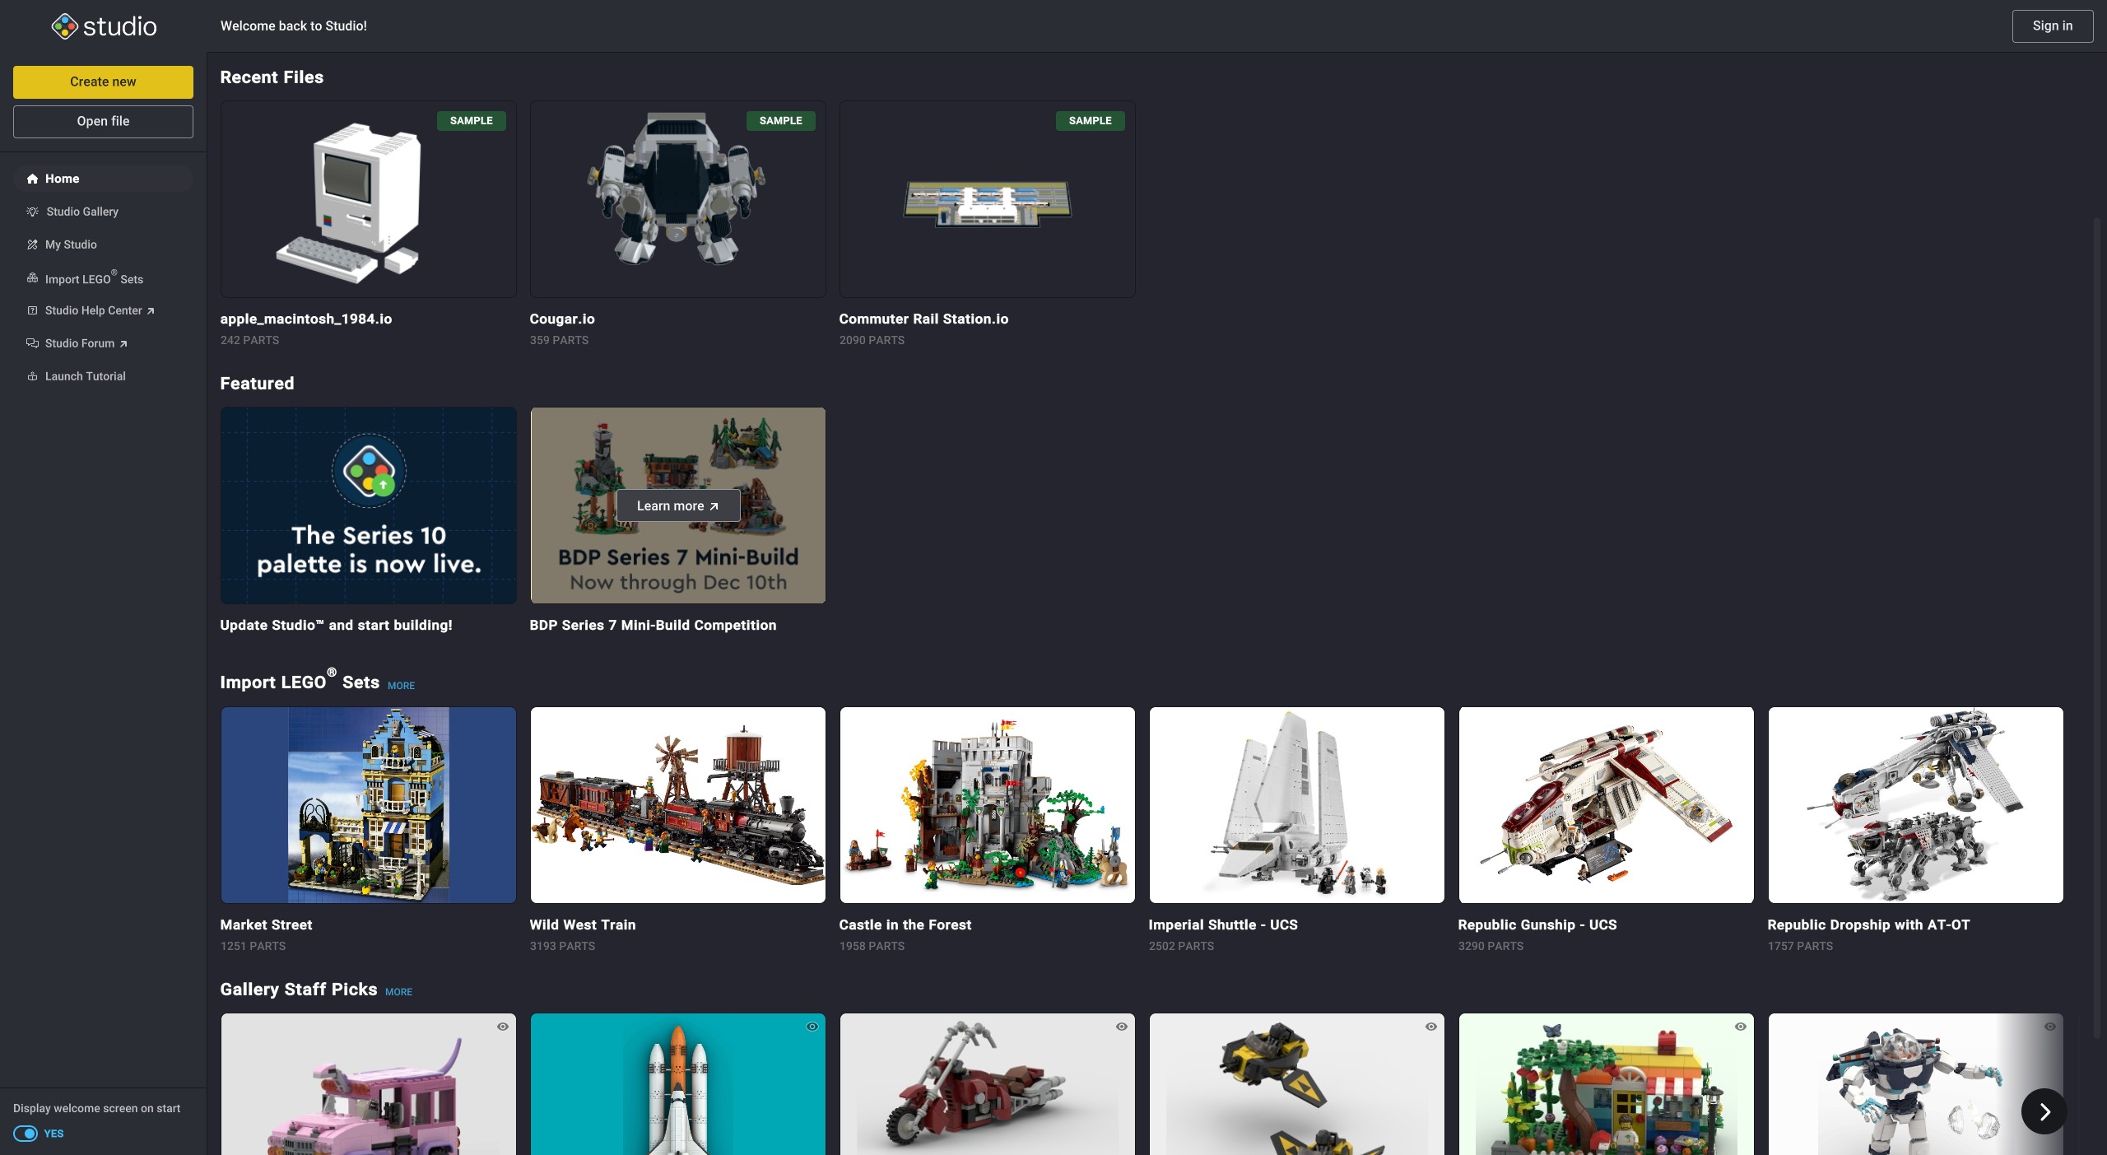This screenshot has height=1155, width=2107.
Task: Click the Studio Help Center icon
Action: pos(32,310)
